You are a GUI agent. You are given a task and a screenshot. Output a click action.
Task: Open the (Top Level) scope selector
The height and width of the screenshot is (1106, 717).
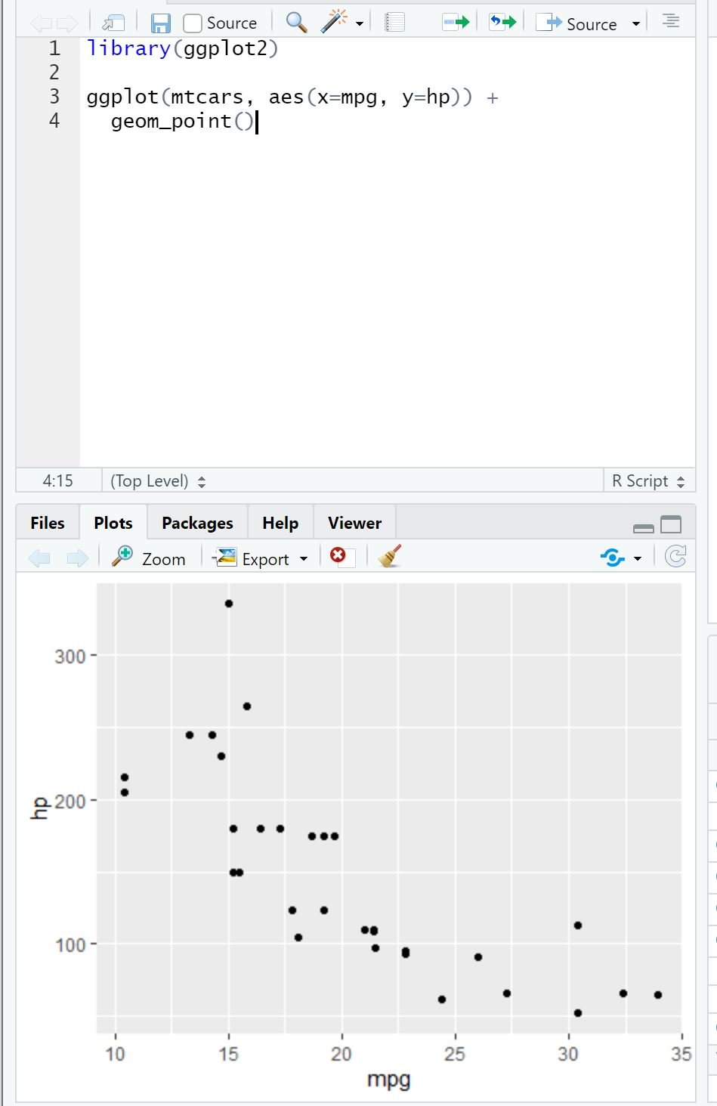tap(158, 481)
